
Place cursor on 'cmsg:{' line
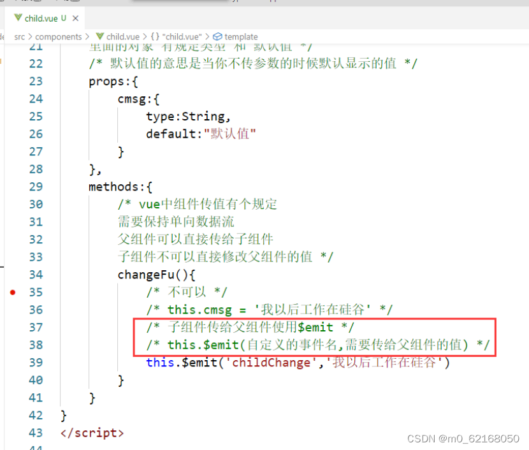(x=138, y=99)
